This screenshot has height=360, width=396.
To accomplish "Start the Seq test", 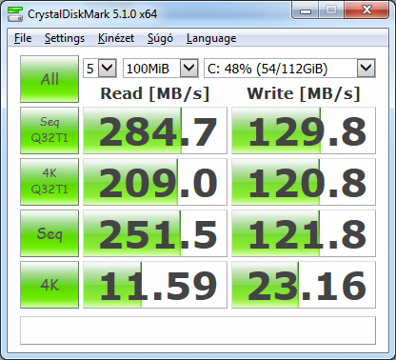I will [x=49, y=233].
